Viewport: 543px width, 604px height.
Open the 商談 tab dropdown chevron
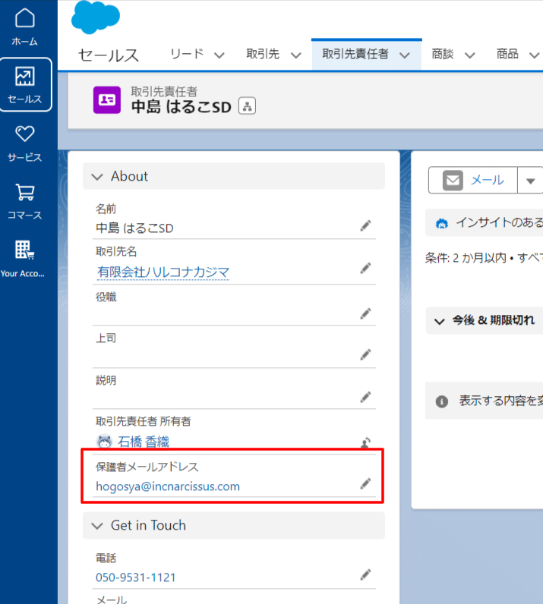tap(470, 55)
